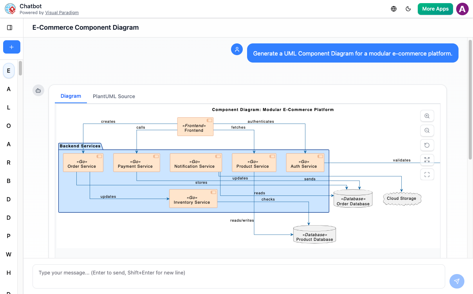The image size is (473, 294).
Task: Toggle dark mode with the moon icon
Action: 408,9
